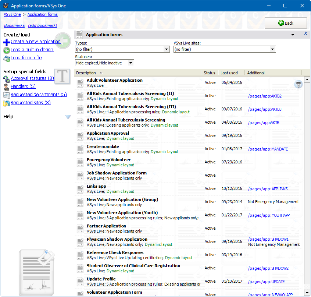Follow the /pages/app:MANDATE link
The image size is (311, 297).
coord(268,149)
